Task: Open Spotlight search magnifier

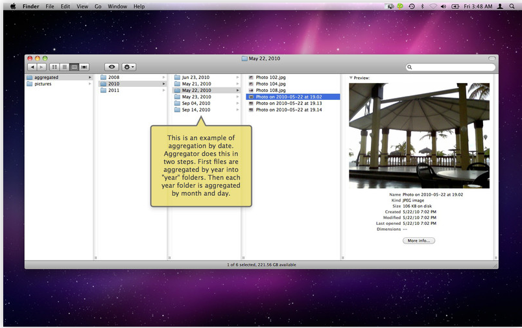Action: click(512, 6)
